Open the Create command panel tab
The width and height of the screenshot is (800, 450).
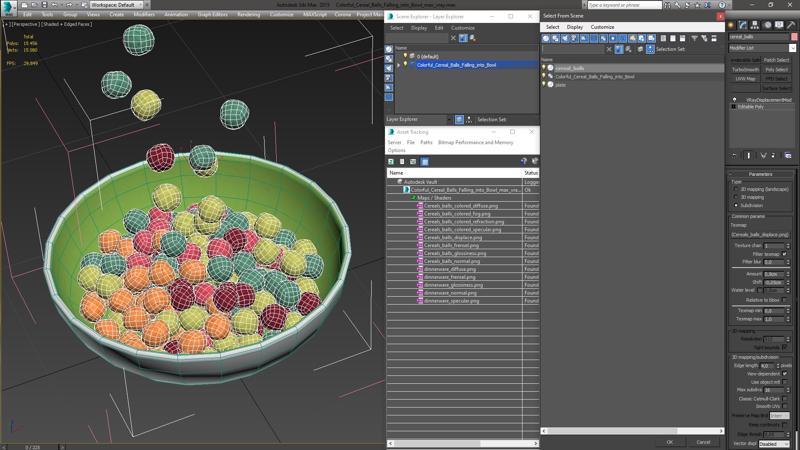tap(731, 25)
